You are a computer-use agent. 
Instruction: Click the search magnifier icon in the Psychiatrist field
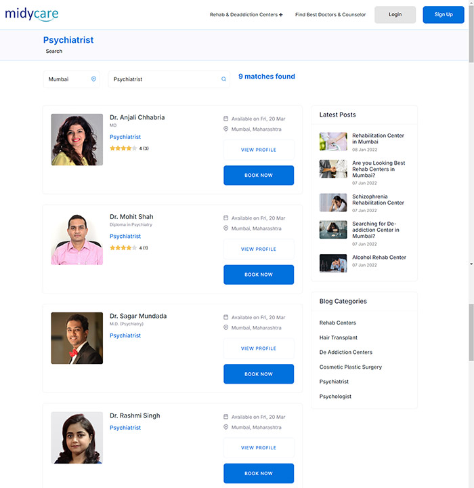pyautogui.click(x=224, y=79)
